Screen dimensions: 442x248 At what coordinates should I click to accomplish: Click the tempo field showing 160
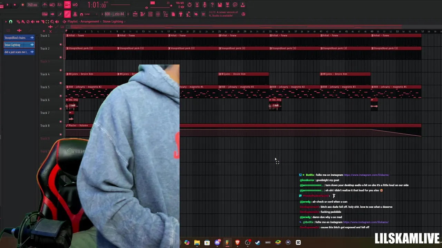32,5
